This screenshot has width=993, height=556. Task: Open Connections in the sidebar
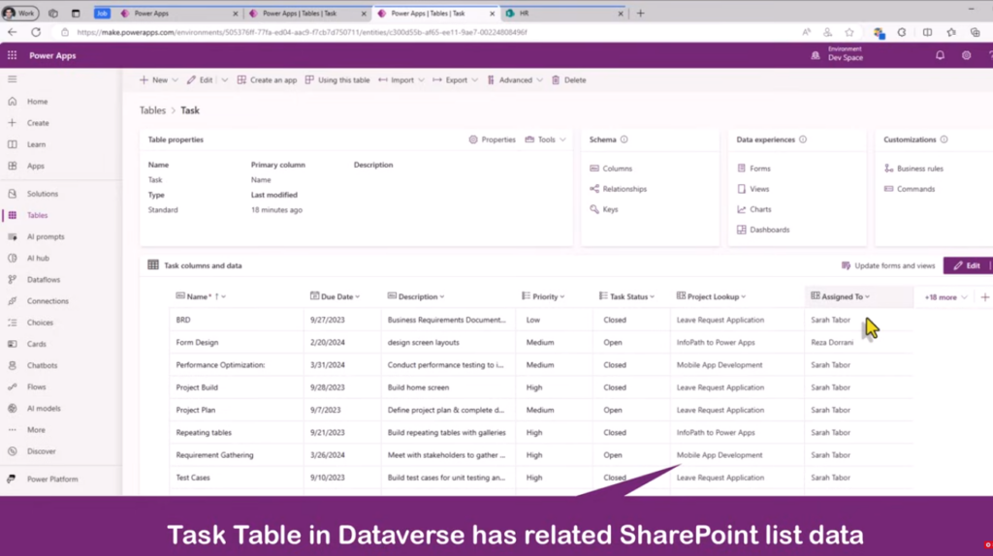tap(48, 301)
